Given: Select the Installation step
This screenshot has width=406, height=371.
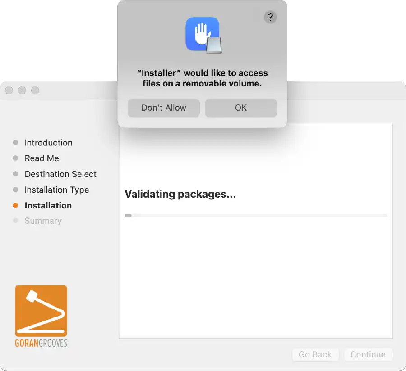Looking at the screenshot, I should [x=48, y=206].
